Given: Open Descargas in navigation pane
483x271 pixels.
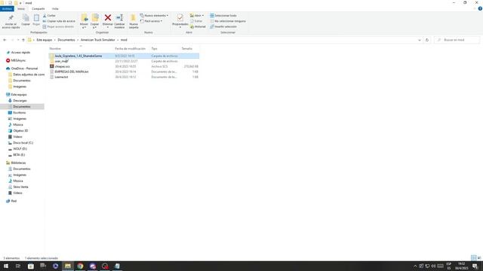Looking at the screenshot, I should [20, 100].
